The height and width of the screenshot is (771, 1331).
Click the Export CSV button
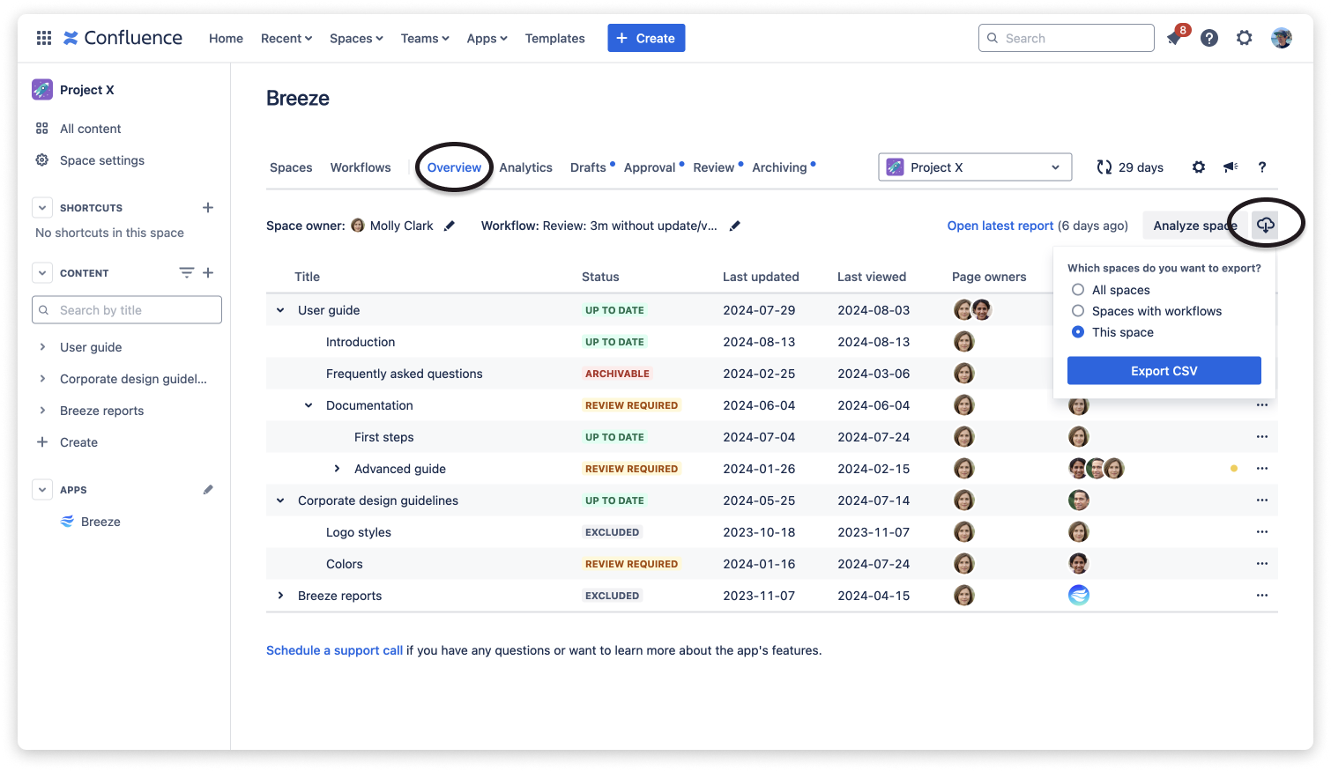1164,371
